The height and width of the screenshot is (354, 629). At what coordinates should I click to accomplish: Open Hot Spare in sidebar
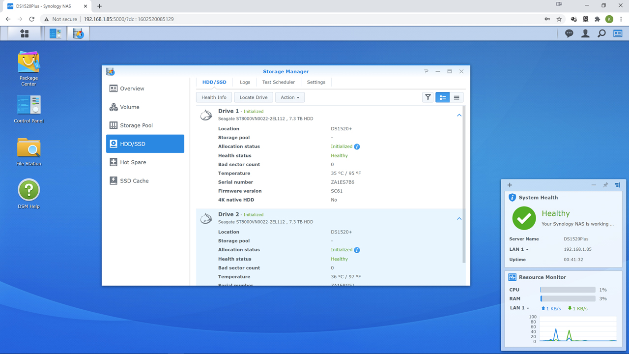pos(145,162)
